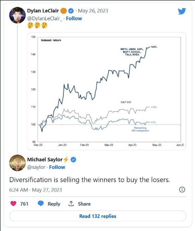Image resolution: width=195 pixels, height=231 pixels.
Task: Follow Dylan LeClair
Action: (74, 18)
